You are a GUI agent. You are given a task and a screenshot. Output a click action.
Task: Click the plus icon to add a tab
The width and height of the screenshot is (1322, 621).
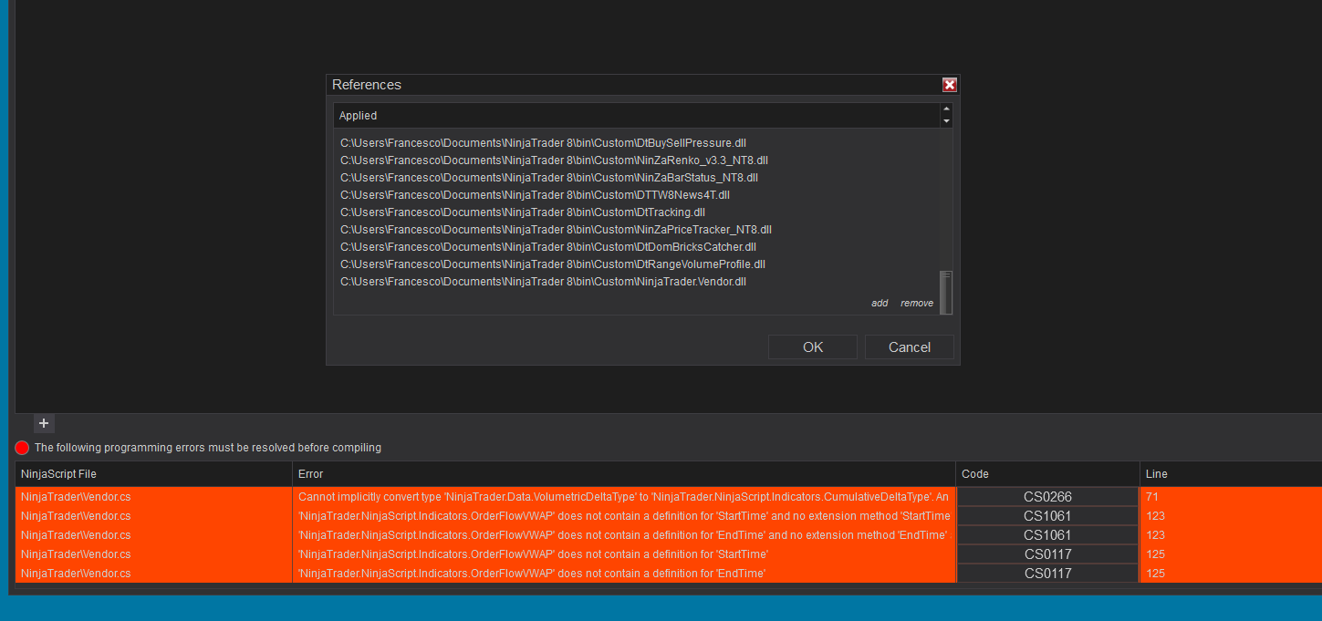44,423
